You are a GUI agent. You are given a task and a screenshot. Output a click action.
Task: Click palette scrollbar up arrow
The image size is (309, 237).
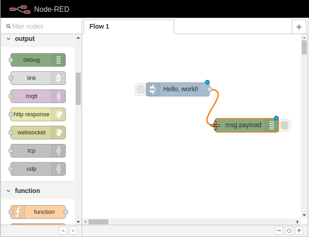(x=78, y=38)
